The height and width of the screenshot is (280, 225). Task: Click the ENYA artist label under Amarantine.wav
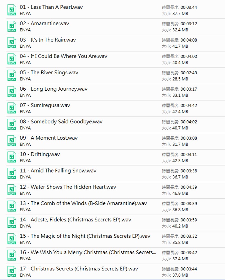click(x=25, y=30)
